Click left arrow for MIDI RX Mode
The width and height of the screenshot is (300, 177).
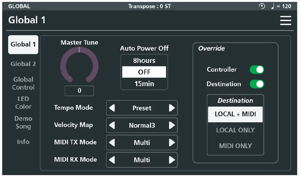[x=112, y=160]
